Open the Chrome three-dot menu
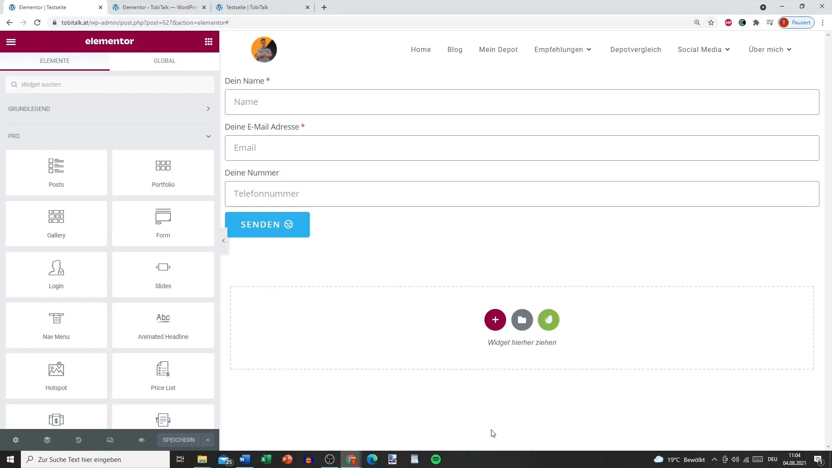 [822, 23]
